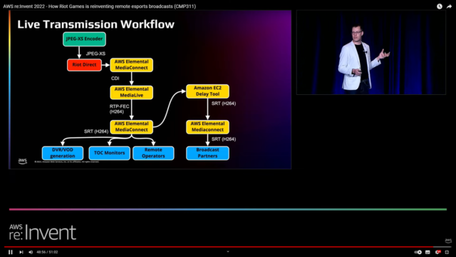
Task: Click the Watch later clock icon
Action: tap(440, 6)
